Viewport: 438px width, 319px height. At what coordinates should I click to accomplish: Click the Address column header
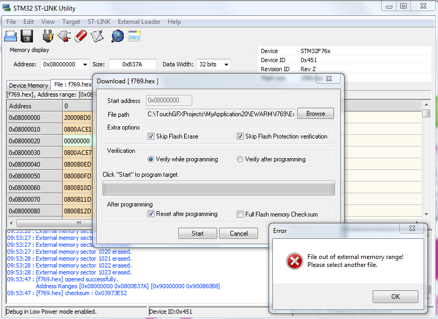35,106
